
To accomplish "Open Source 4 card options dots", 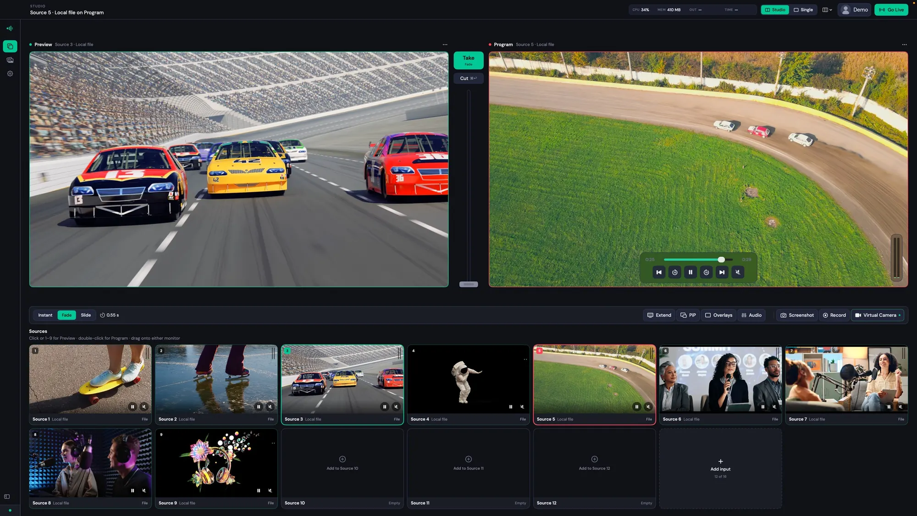I will coord(525,359).
